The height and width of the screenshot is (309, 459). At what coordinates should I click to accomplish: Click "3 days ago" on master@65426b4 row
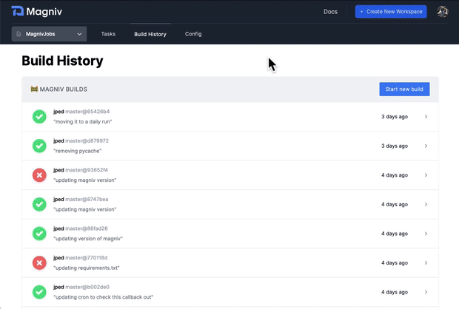click(395, 117)
